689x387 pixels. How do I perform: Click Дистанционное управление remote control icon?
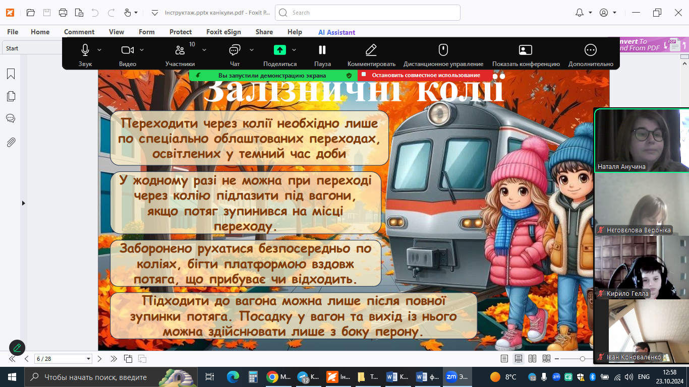pos(443,50)
